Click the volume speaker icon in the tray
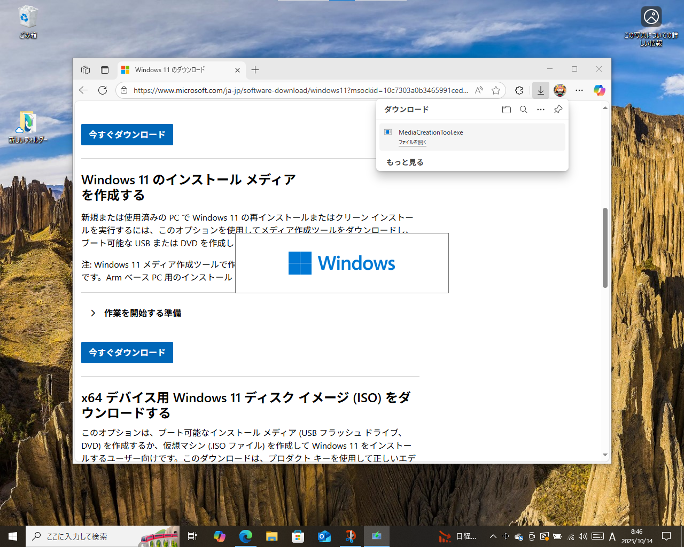 pyautogui.click(x=582, y=536)
